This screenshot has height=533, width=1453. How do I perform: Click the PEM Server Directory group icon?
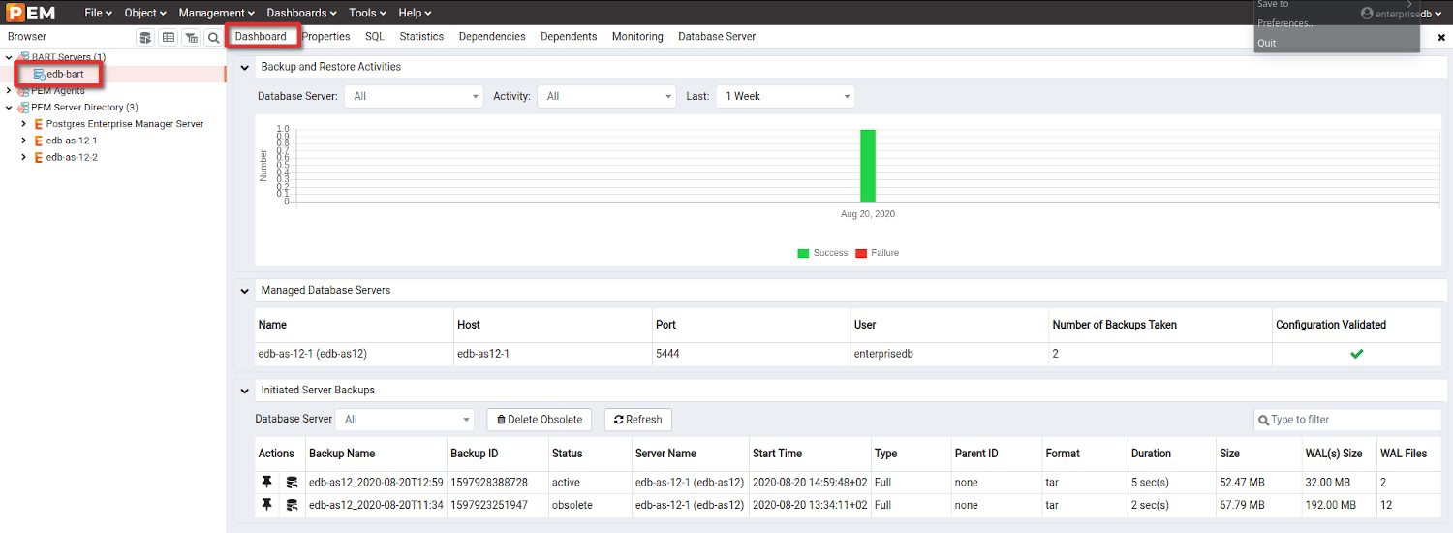[23, 108]
